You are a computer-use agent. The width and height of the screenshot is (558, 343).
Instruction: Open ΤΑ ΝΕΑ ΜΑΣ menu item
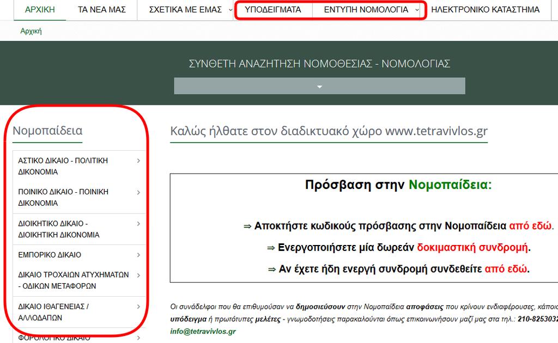[102, 10]
